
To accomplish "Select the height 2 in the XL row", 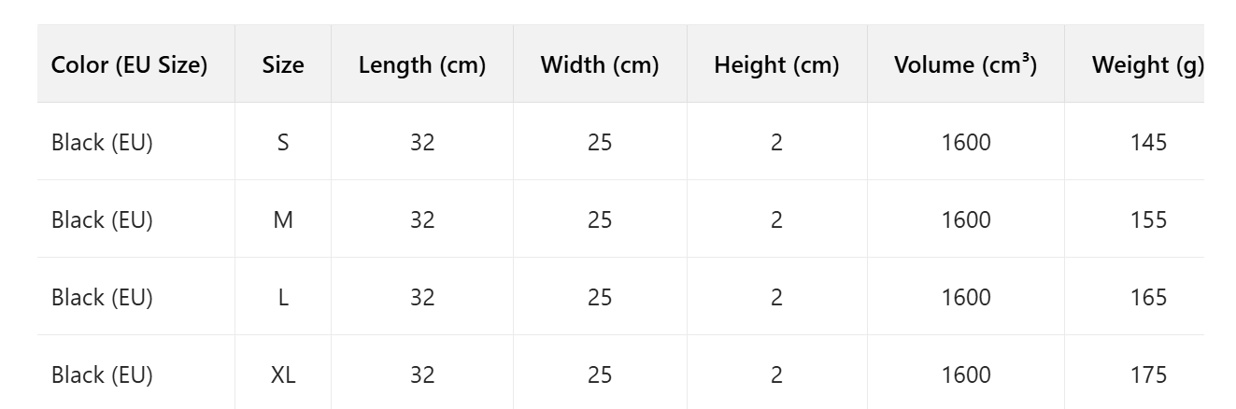I will pyautogui.click(x=776, y=375).
